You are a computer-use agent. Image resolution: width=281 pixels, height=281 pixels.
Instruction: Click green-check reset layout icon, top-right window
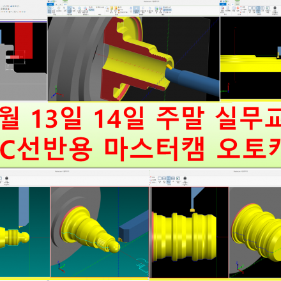click(x=268, y=8)
